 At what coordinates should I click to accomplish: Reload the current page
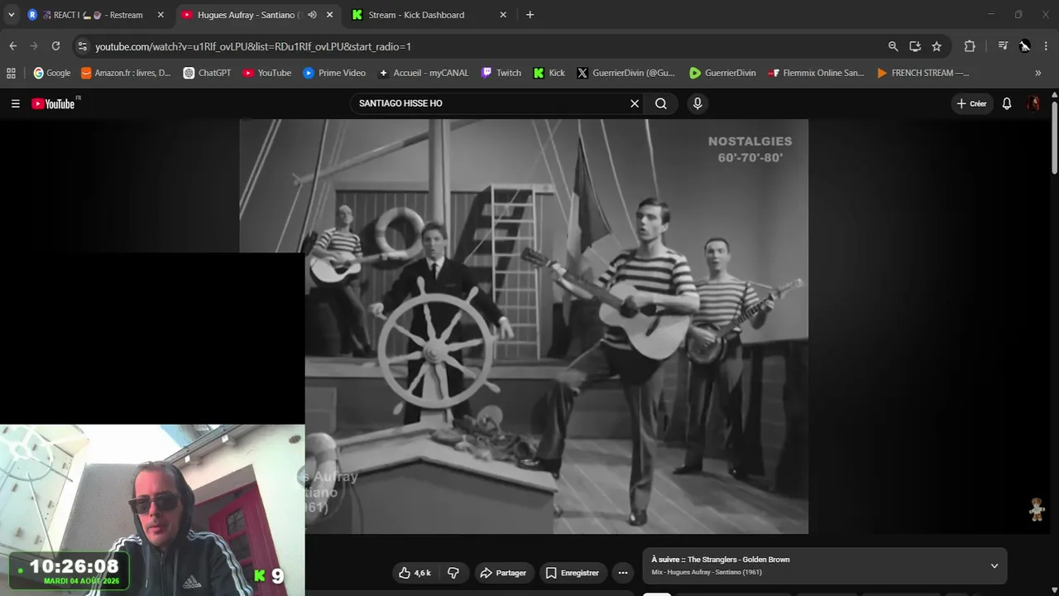click(55, 46)
